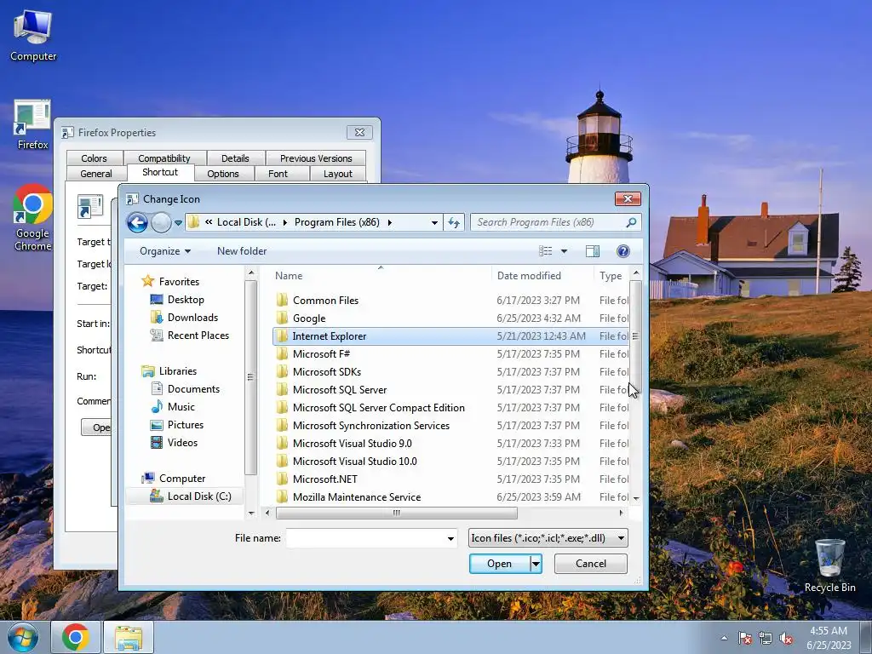This screenshot has width=872, height=654.
Task: Select the Internet Explorer folder
Action: (450, 336)
